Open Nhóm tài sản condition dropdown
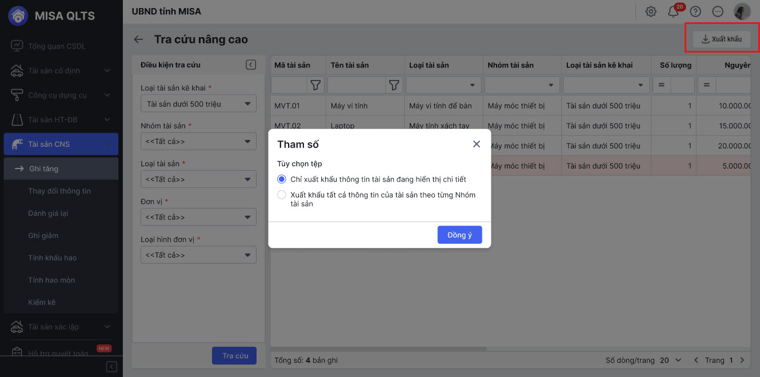 pos(198,142)
